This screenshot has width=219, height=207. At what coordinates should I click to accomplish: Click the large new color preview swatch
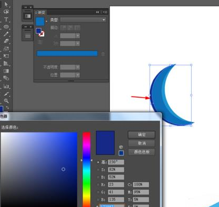click(x=105, y=143)
